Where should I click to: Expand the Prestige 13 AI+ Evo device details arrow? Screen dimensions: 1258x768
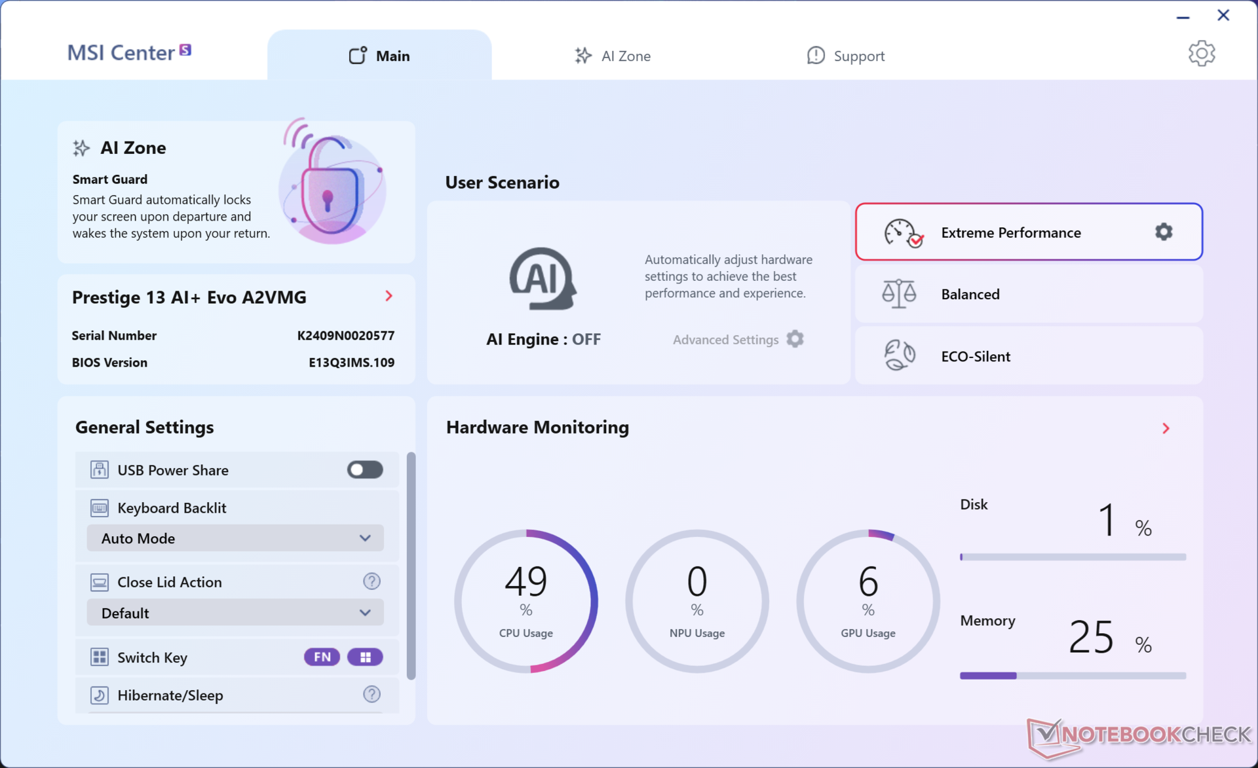tap(389, 296)
